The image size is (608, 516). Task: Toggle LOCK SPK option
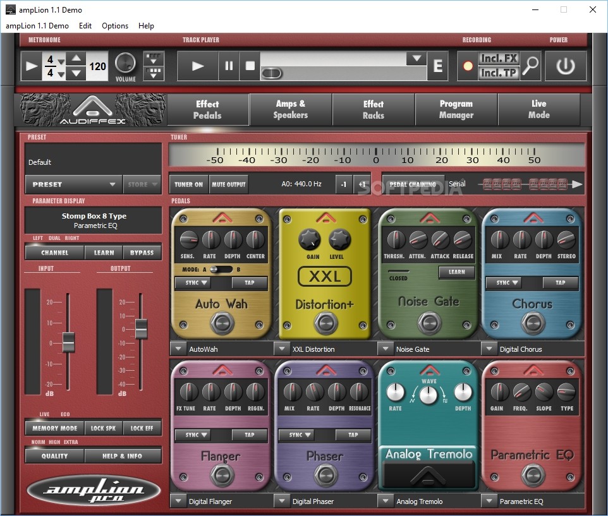coord(103,428)
